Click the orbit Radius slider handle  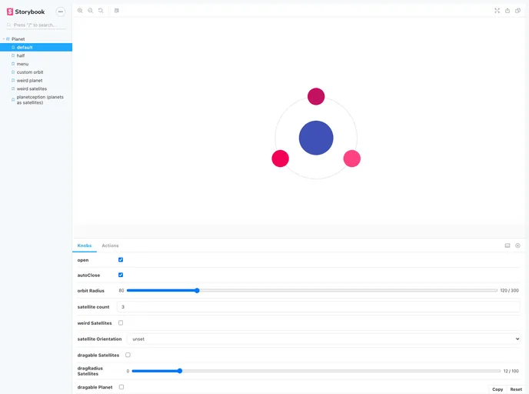click(197, 290)
